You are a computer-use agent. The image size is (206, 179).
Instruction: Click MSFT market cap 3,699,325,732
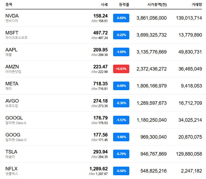coord(152,35)
